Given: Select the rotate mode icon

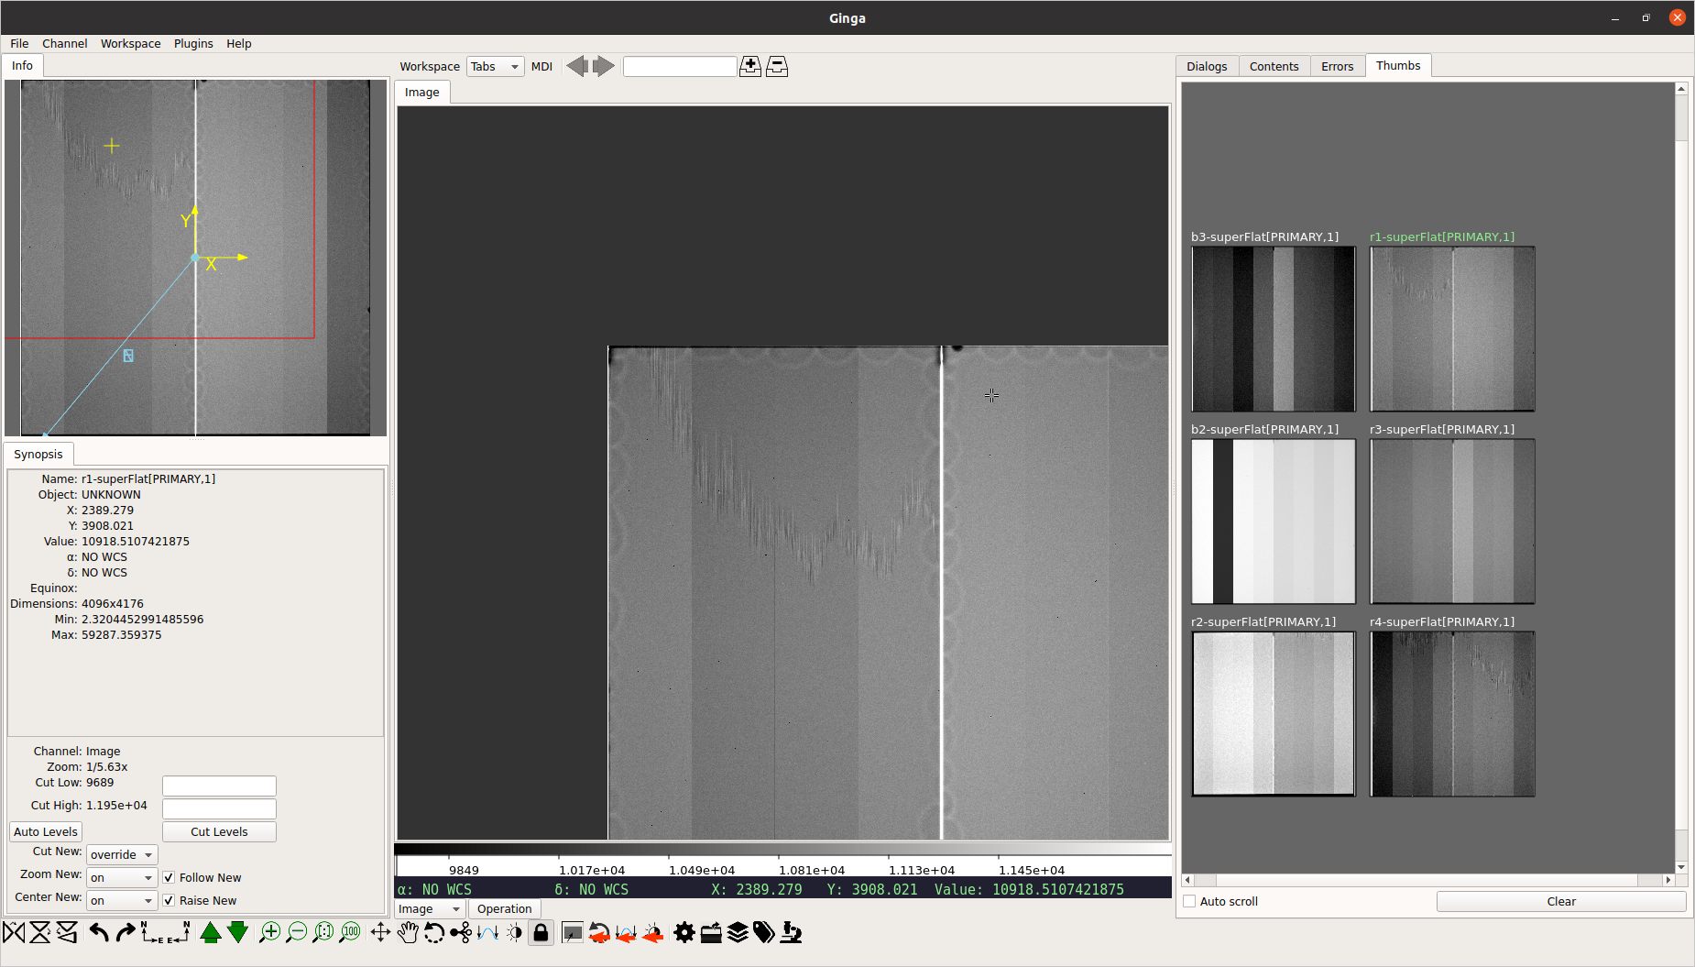Looking at the screenshot, I should (x=434, y=933).
